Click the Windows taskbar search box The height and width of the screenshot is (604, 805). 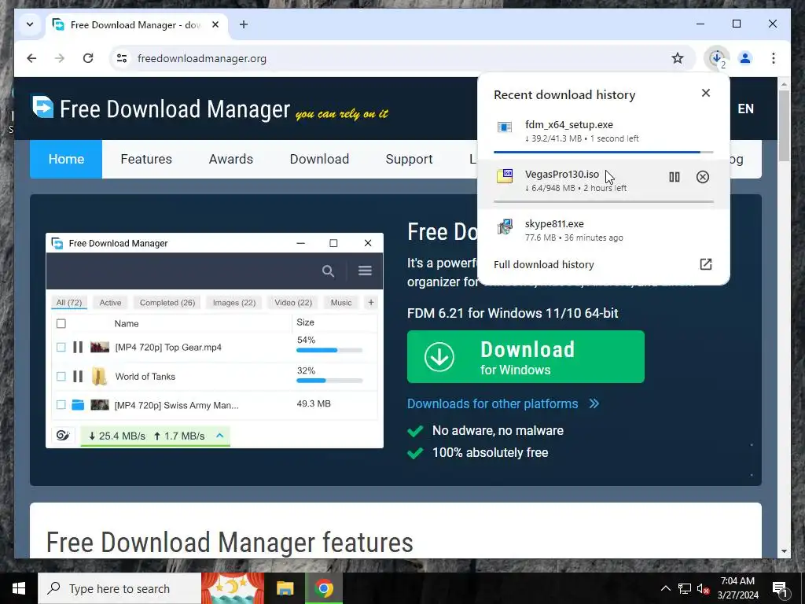tap(119, 588)
